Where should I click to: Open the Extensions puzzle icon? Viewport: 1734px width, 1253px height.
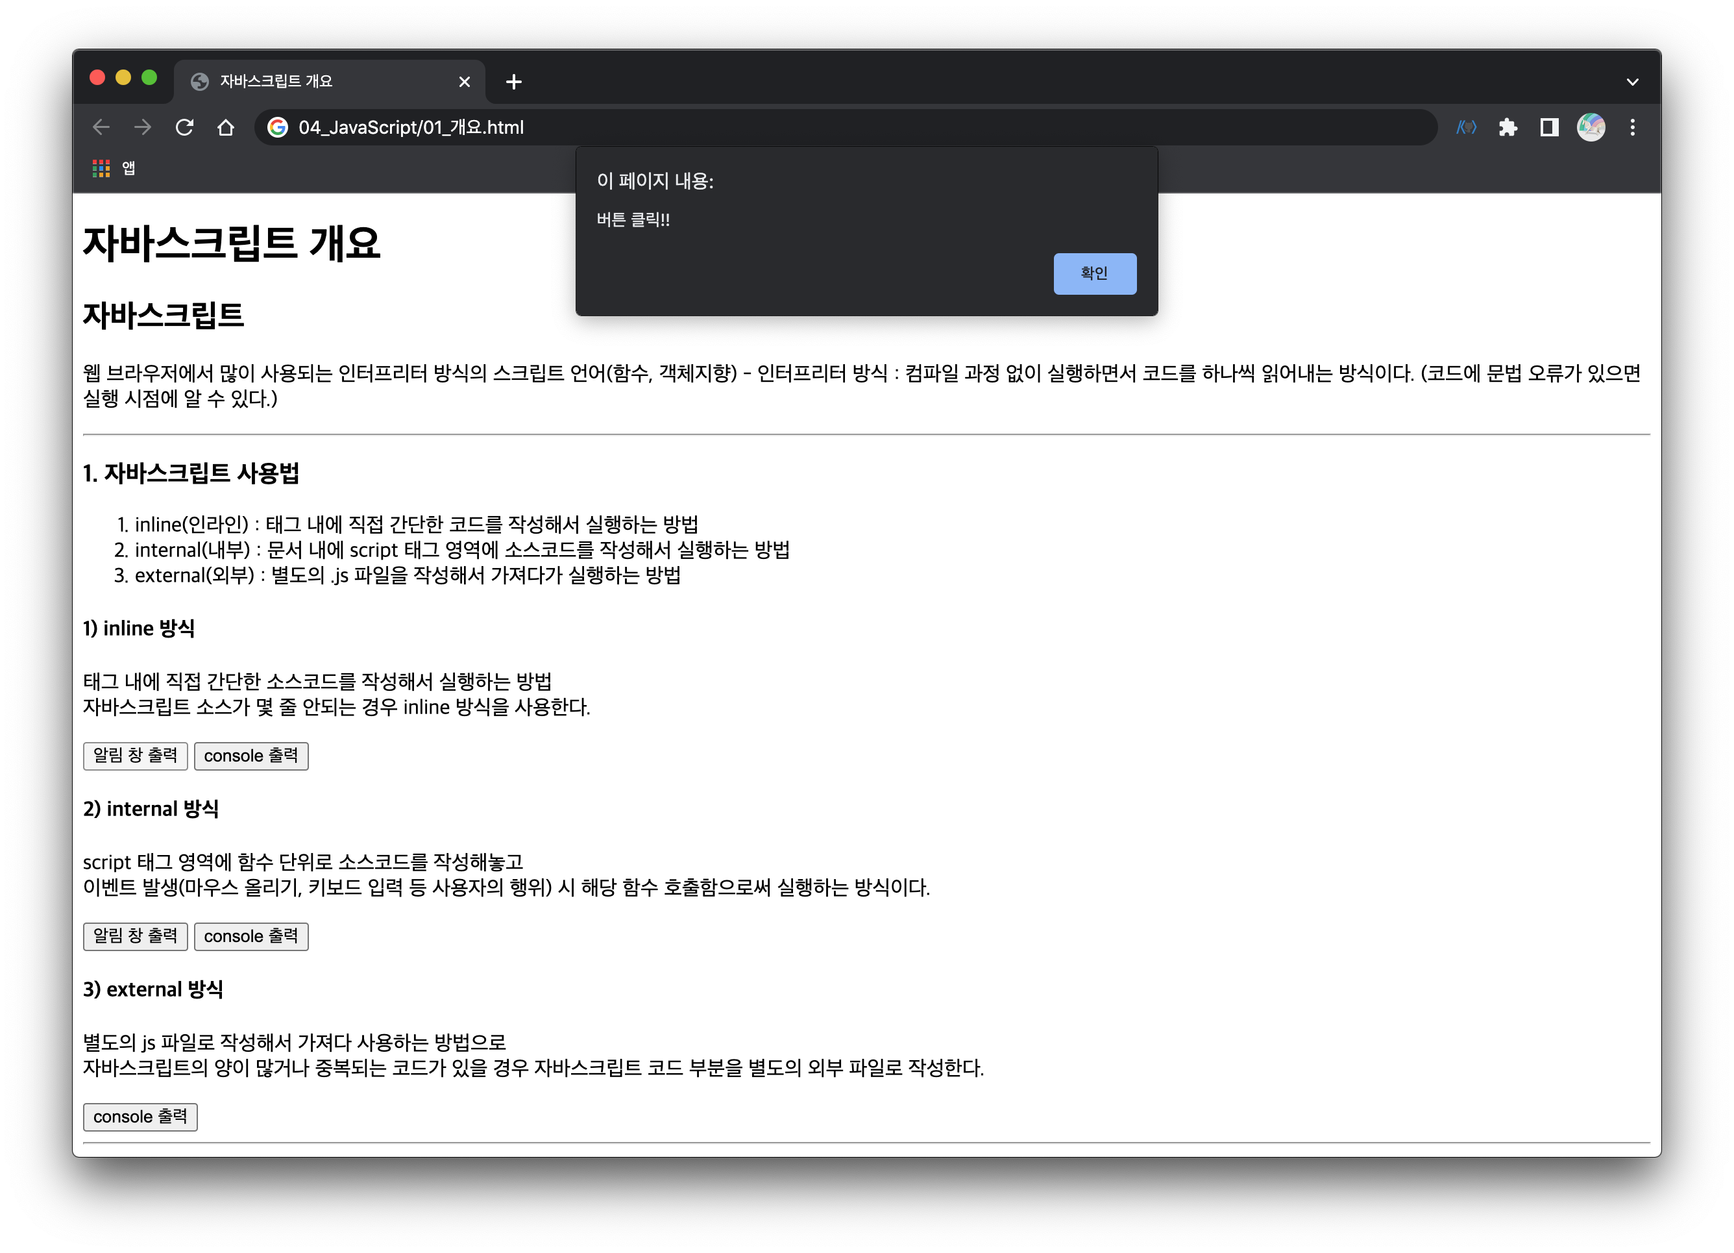pyautogui.click(x=1508, y=127)
